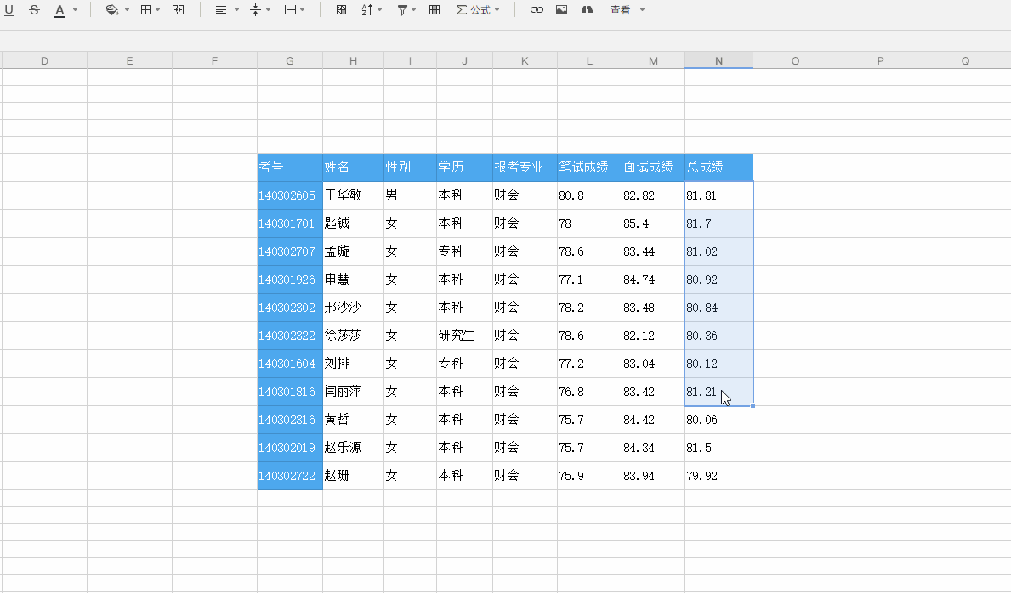Open the 查看 view menu
Viewport: 1011px width, 593px height.
click(625, 10)
